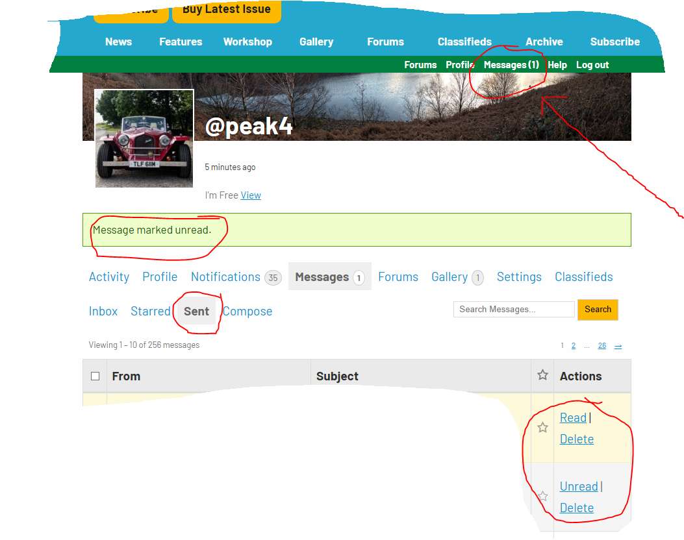Click the From column header
Viewport: 684px width, 540px height.
pos(126,376)
